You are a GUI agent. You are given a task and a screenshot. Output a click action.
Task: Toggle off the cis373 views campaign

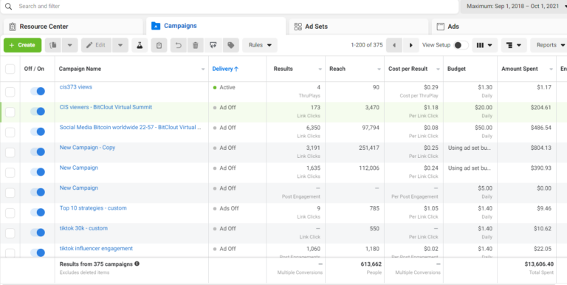pyautogui.click(x=38, y=91)
